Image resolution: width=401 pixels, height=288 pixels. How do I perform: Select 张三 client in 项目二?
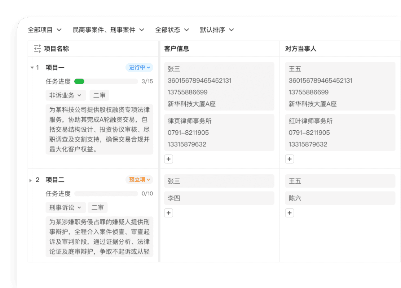click(219, 181)
